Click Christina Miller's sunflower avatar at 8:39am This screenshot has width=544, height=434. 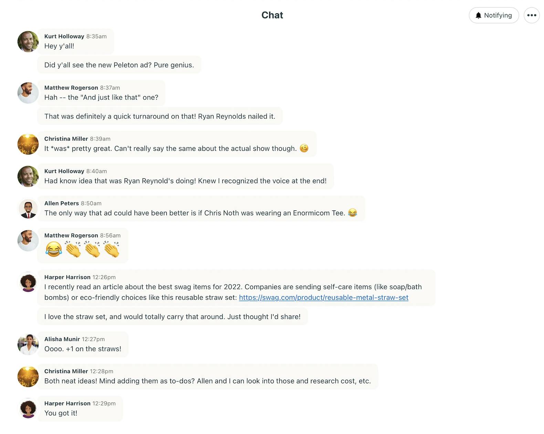click(x=28, y=144)
